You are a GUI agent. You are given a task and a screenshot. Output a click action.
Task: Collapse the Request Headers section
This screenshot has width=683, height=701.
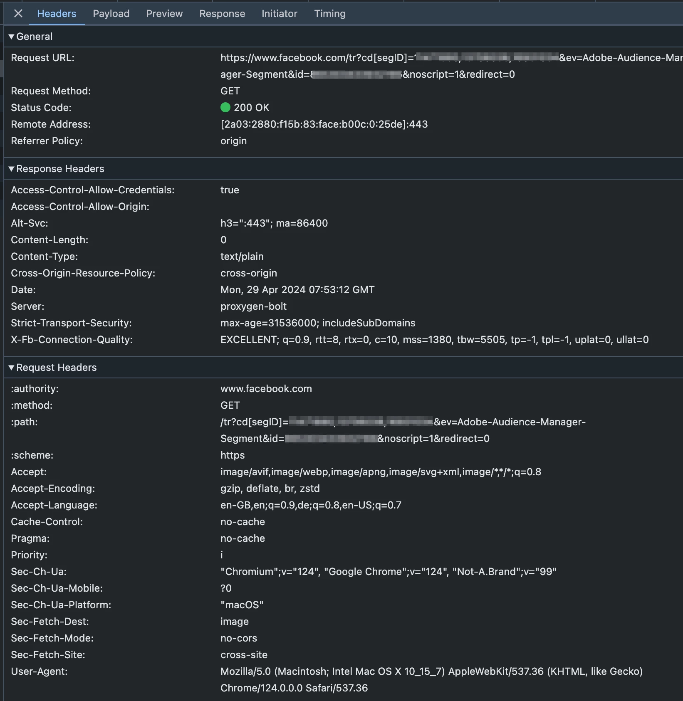tap(11, 368)
